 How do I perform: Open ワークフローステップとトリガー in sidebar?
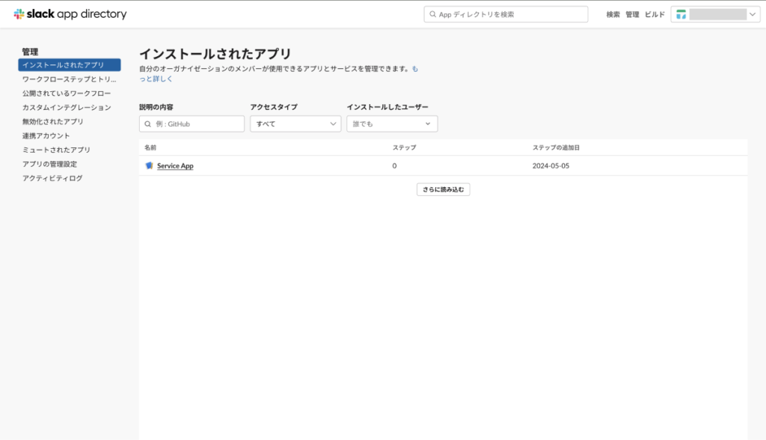[x=70, y=79]
